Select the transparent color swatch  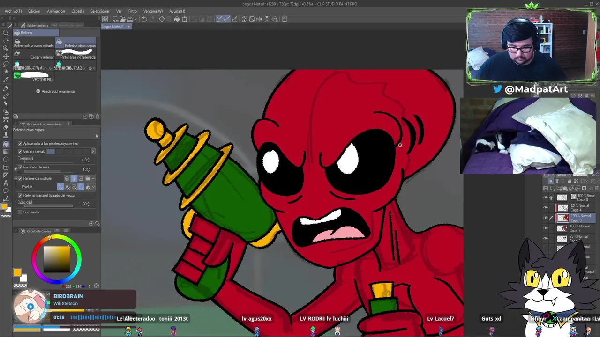[x=20, y=286]
